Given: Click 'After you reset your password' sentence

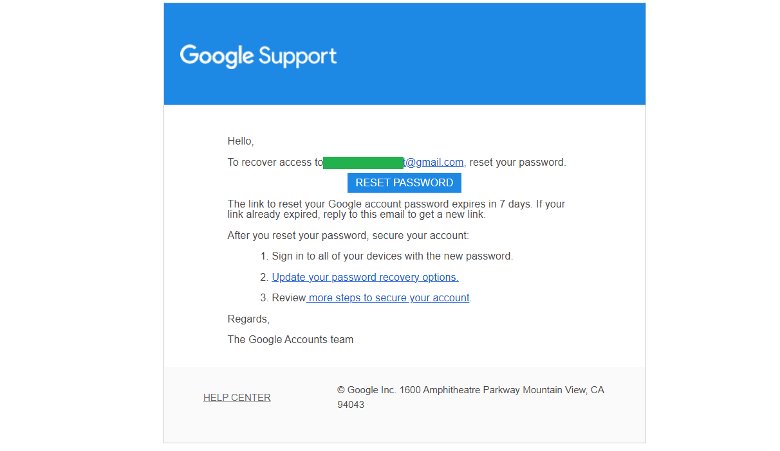Looking at the screenshot, I should (x=348, y=236).
